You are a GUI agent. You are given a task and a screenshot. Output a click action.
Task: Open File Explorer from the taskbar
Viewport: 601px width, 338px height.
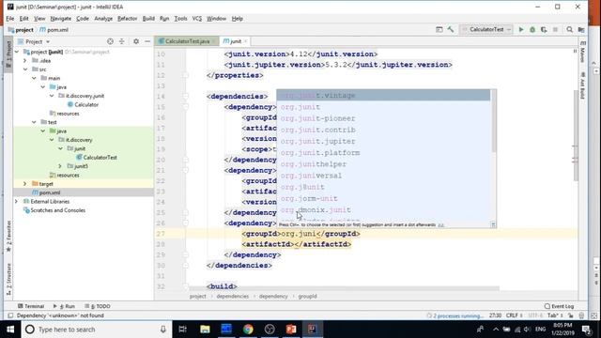click(x=205, y=330)
